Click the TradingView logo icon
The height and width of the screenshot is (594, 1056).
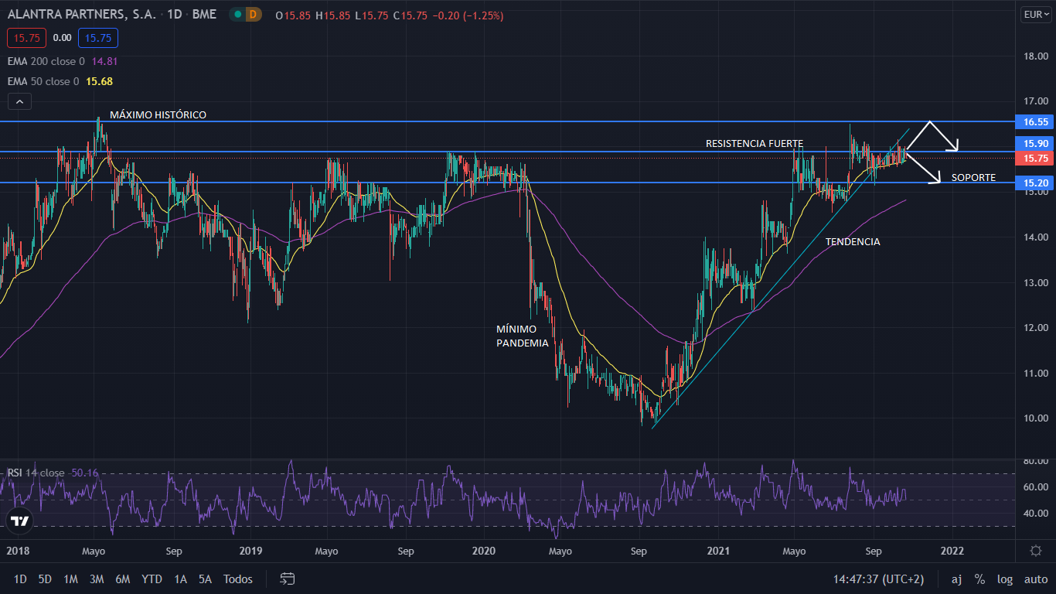(x=20, y=521)
